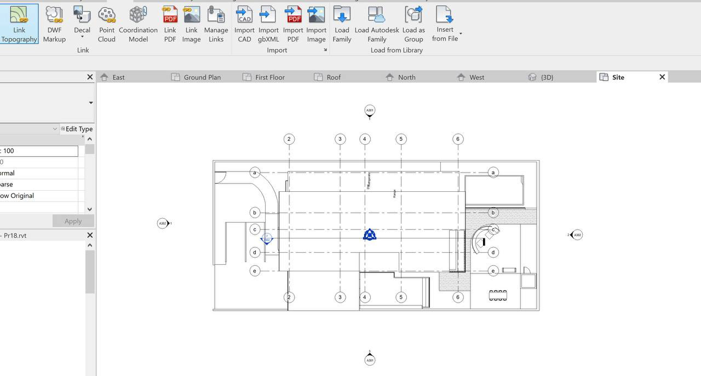Open the properties filter dropdown beside Edit Type
Screen dimensions: 701x376
(x=55, y=129)
